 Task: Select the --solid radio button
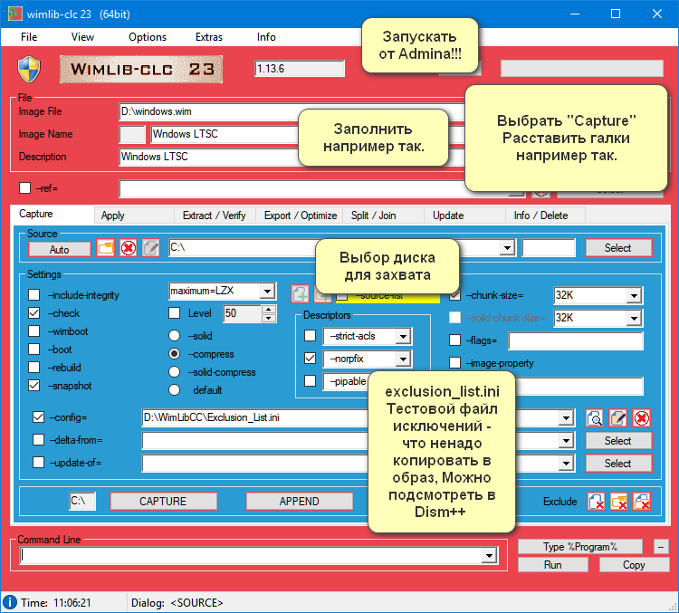pyautogui.click(x=174, y=336)
